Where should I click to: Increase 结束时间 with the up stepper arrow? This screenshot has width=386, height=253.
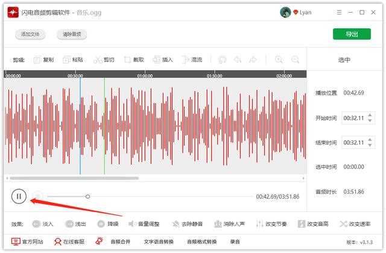(370, 140)
